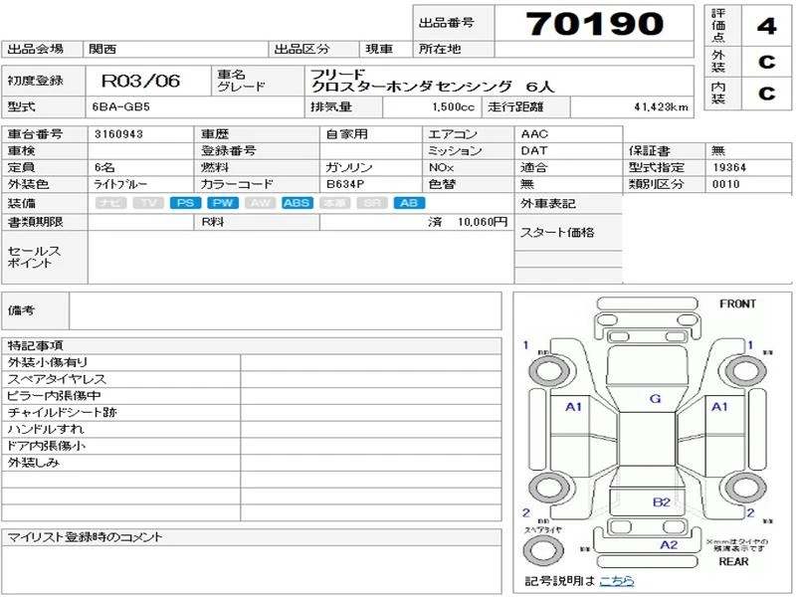Toggle the greyed-out SR sunroof badge
The height and width of the screenshot is (597, 796).
pyautogui.click(x=370, y=203)
